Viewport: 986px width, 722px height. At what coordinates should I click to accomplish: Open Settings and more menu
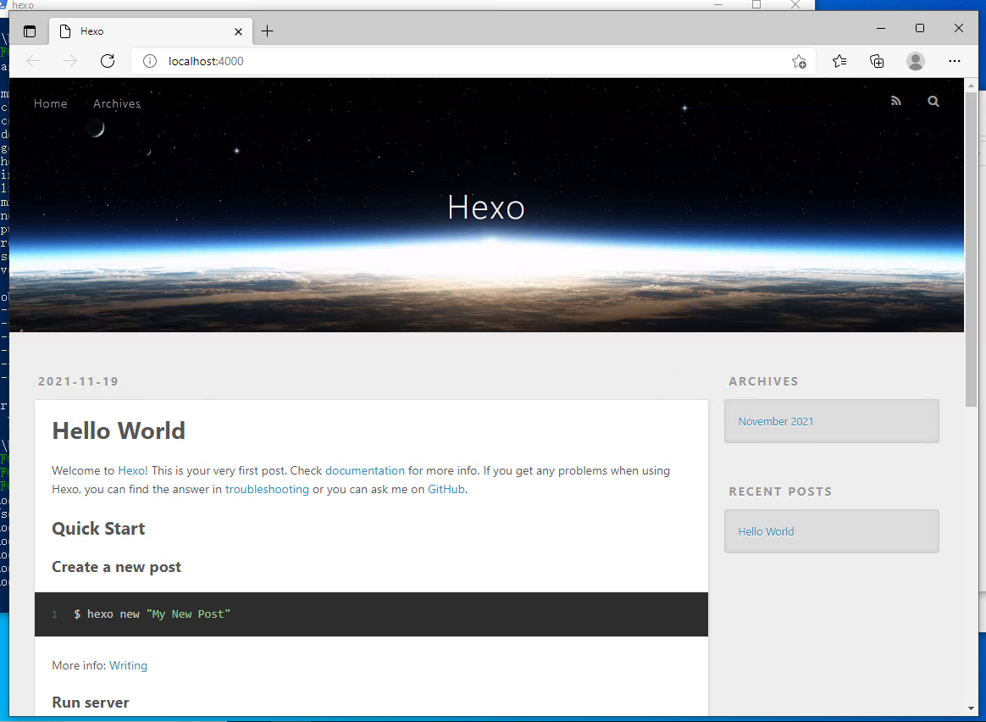(955, 61)
